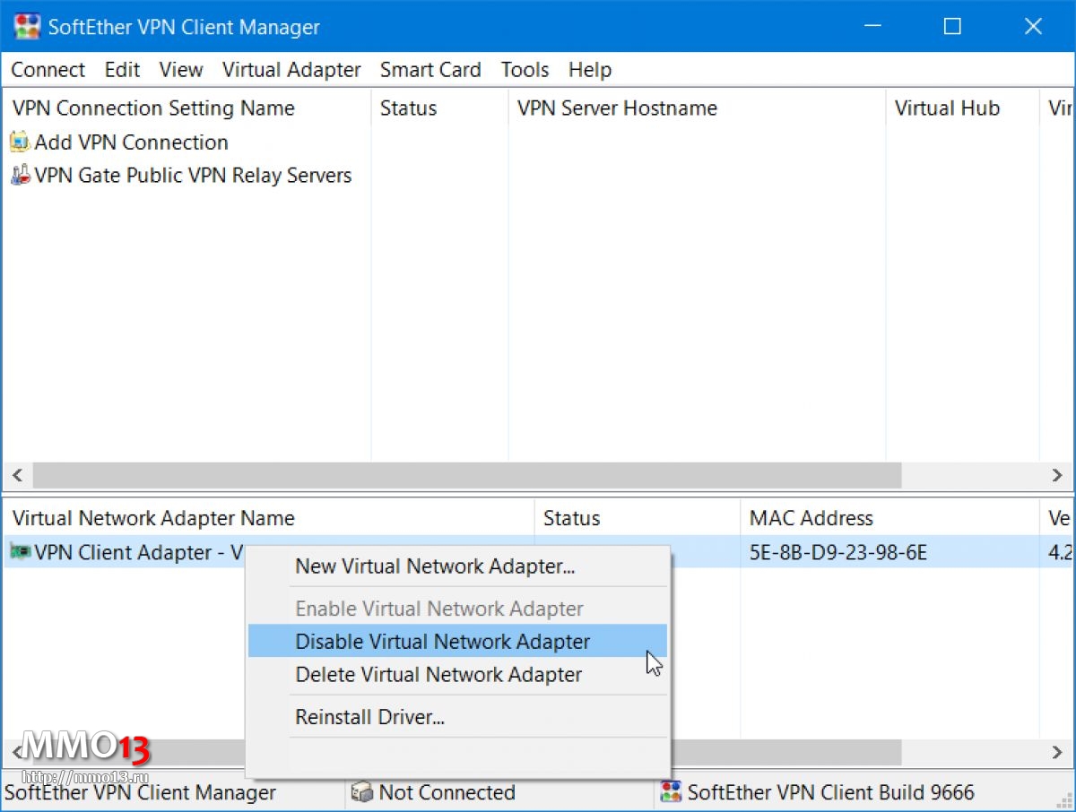Choose New Virtual Network Adapter from context menu
Viewport: 1076px width, 812px height.
[x=457, y=566]
